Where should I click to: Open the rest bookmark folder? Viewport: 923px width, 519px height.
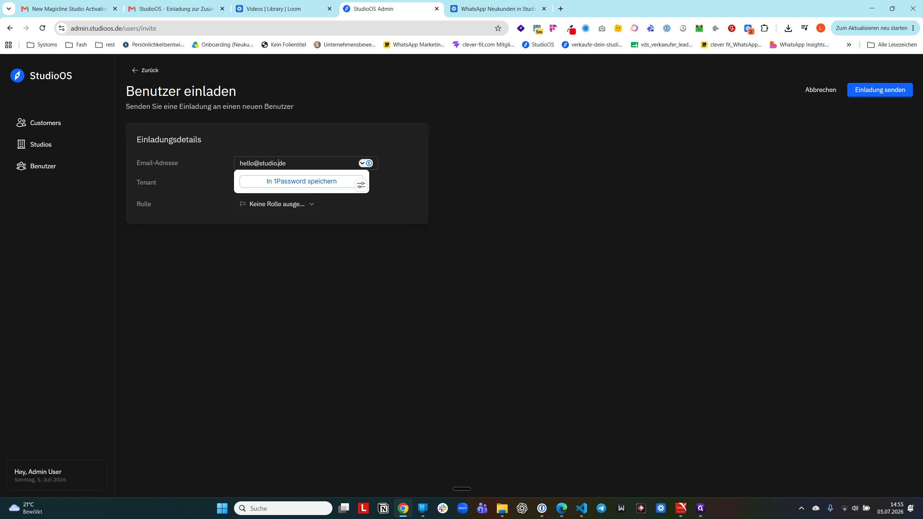click(x=105, y=45)
